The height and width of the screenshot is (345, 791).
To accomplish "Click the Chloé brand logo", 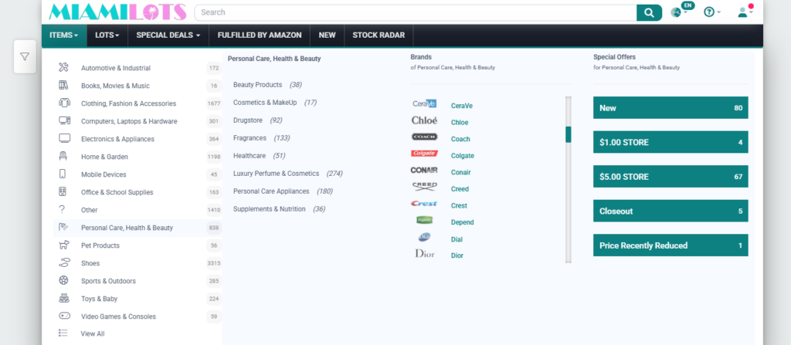I will pos(424,120).
